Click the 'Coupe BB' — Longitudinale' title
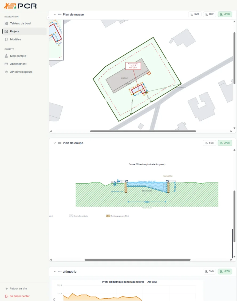Screen dimensions: 237x301 (147, 164)
